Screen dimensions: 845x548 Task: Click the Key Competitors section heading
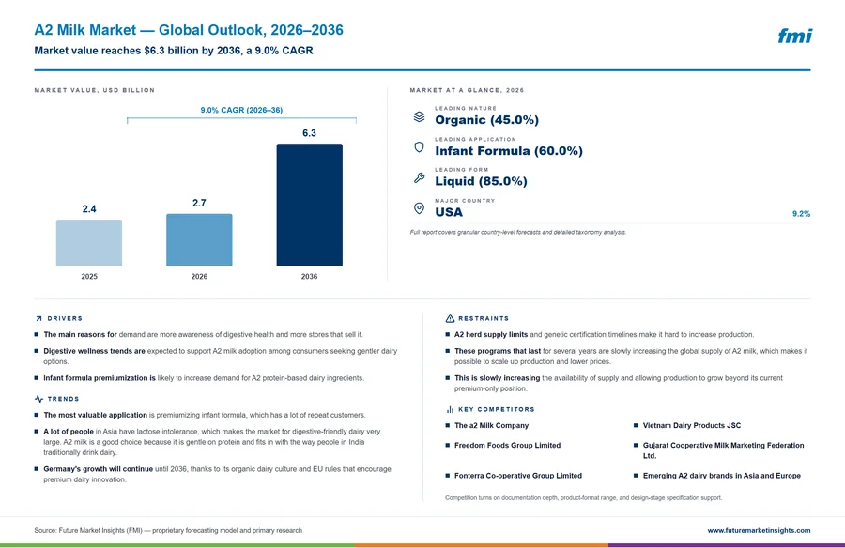pyautogui.click(x=497, y=409)
